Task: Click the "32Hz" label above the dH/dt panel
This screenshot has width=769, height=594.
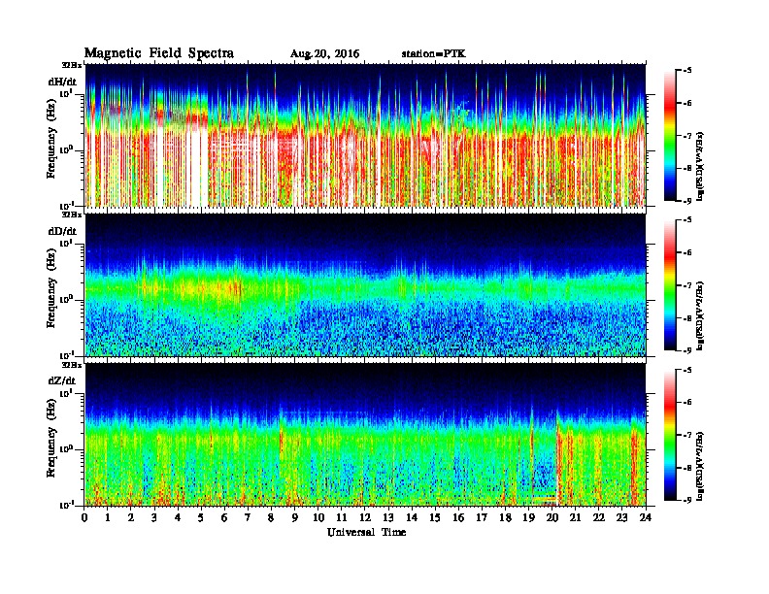Action: [72, 65]
